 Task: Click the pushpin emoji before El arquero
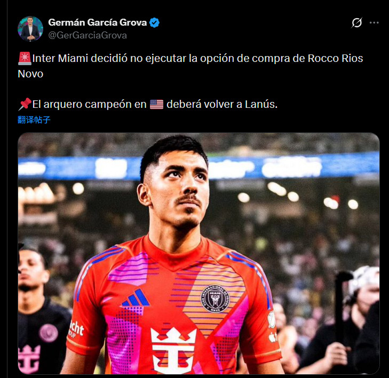tap(25, 104)
